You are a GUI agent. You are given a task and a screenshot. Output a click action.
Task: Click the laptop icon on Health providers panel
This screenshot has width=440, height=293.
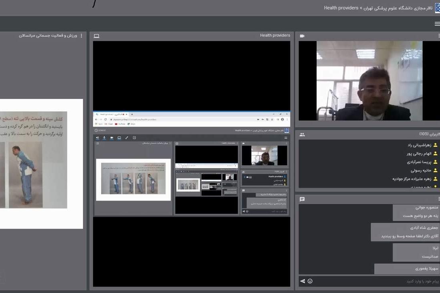97,36
